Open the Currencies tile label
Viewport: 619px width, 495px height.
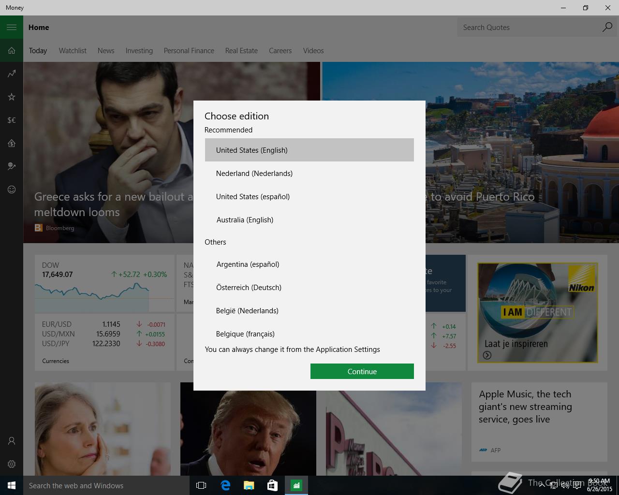click(56, 361)
